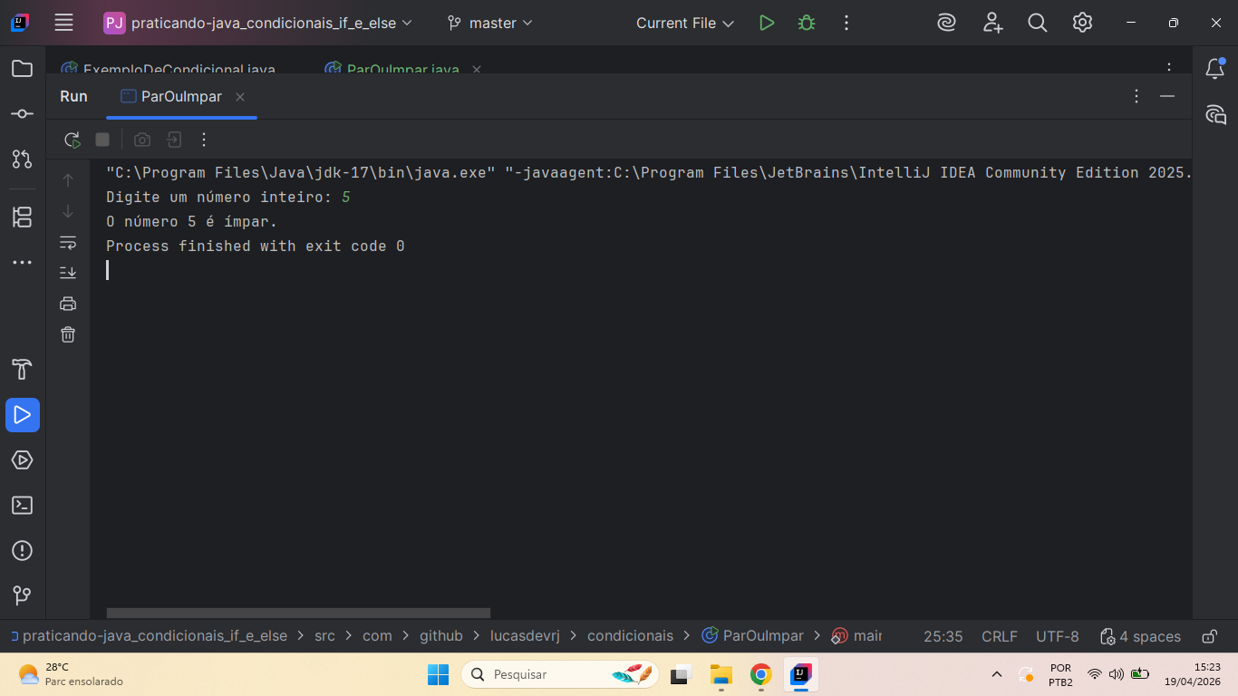Open the Project tool window
Image resolution: width=1238 pixels, height=696 pixels.
coord(23,69)
